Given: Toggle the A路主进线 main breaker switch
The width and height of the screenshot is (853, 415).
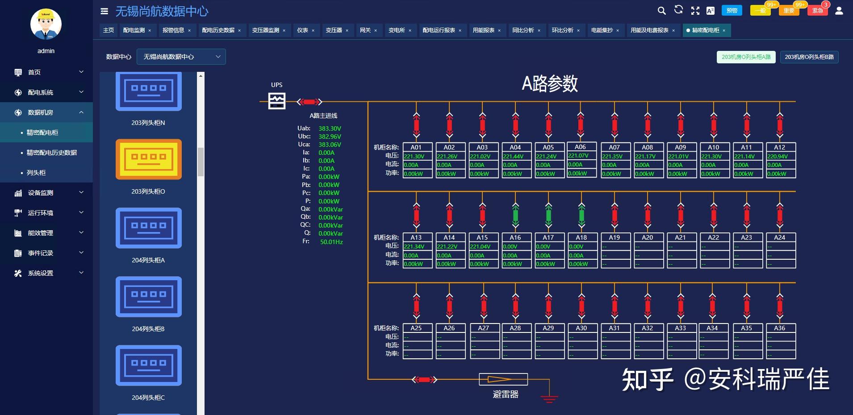Looking at the screenshot, I should click(309, 102).
